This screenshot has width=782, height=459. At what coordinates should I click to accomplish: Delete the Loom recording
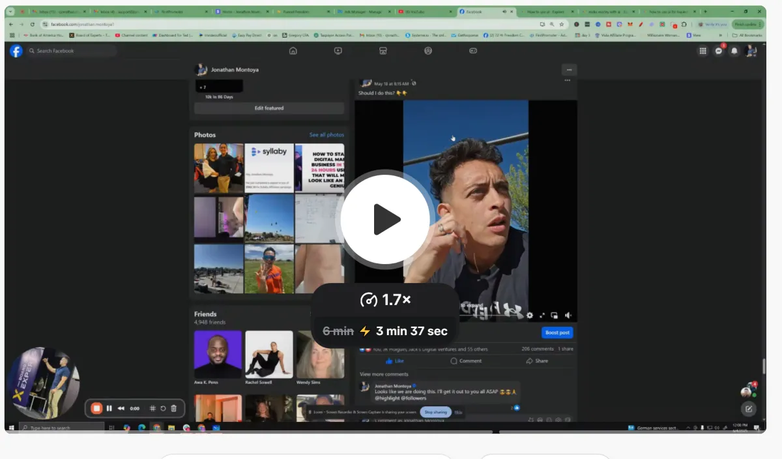(173, 408)
